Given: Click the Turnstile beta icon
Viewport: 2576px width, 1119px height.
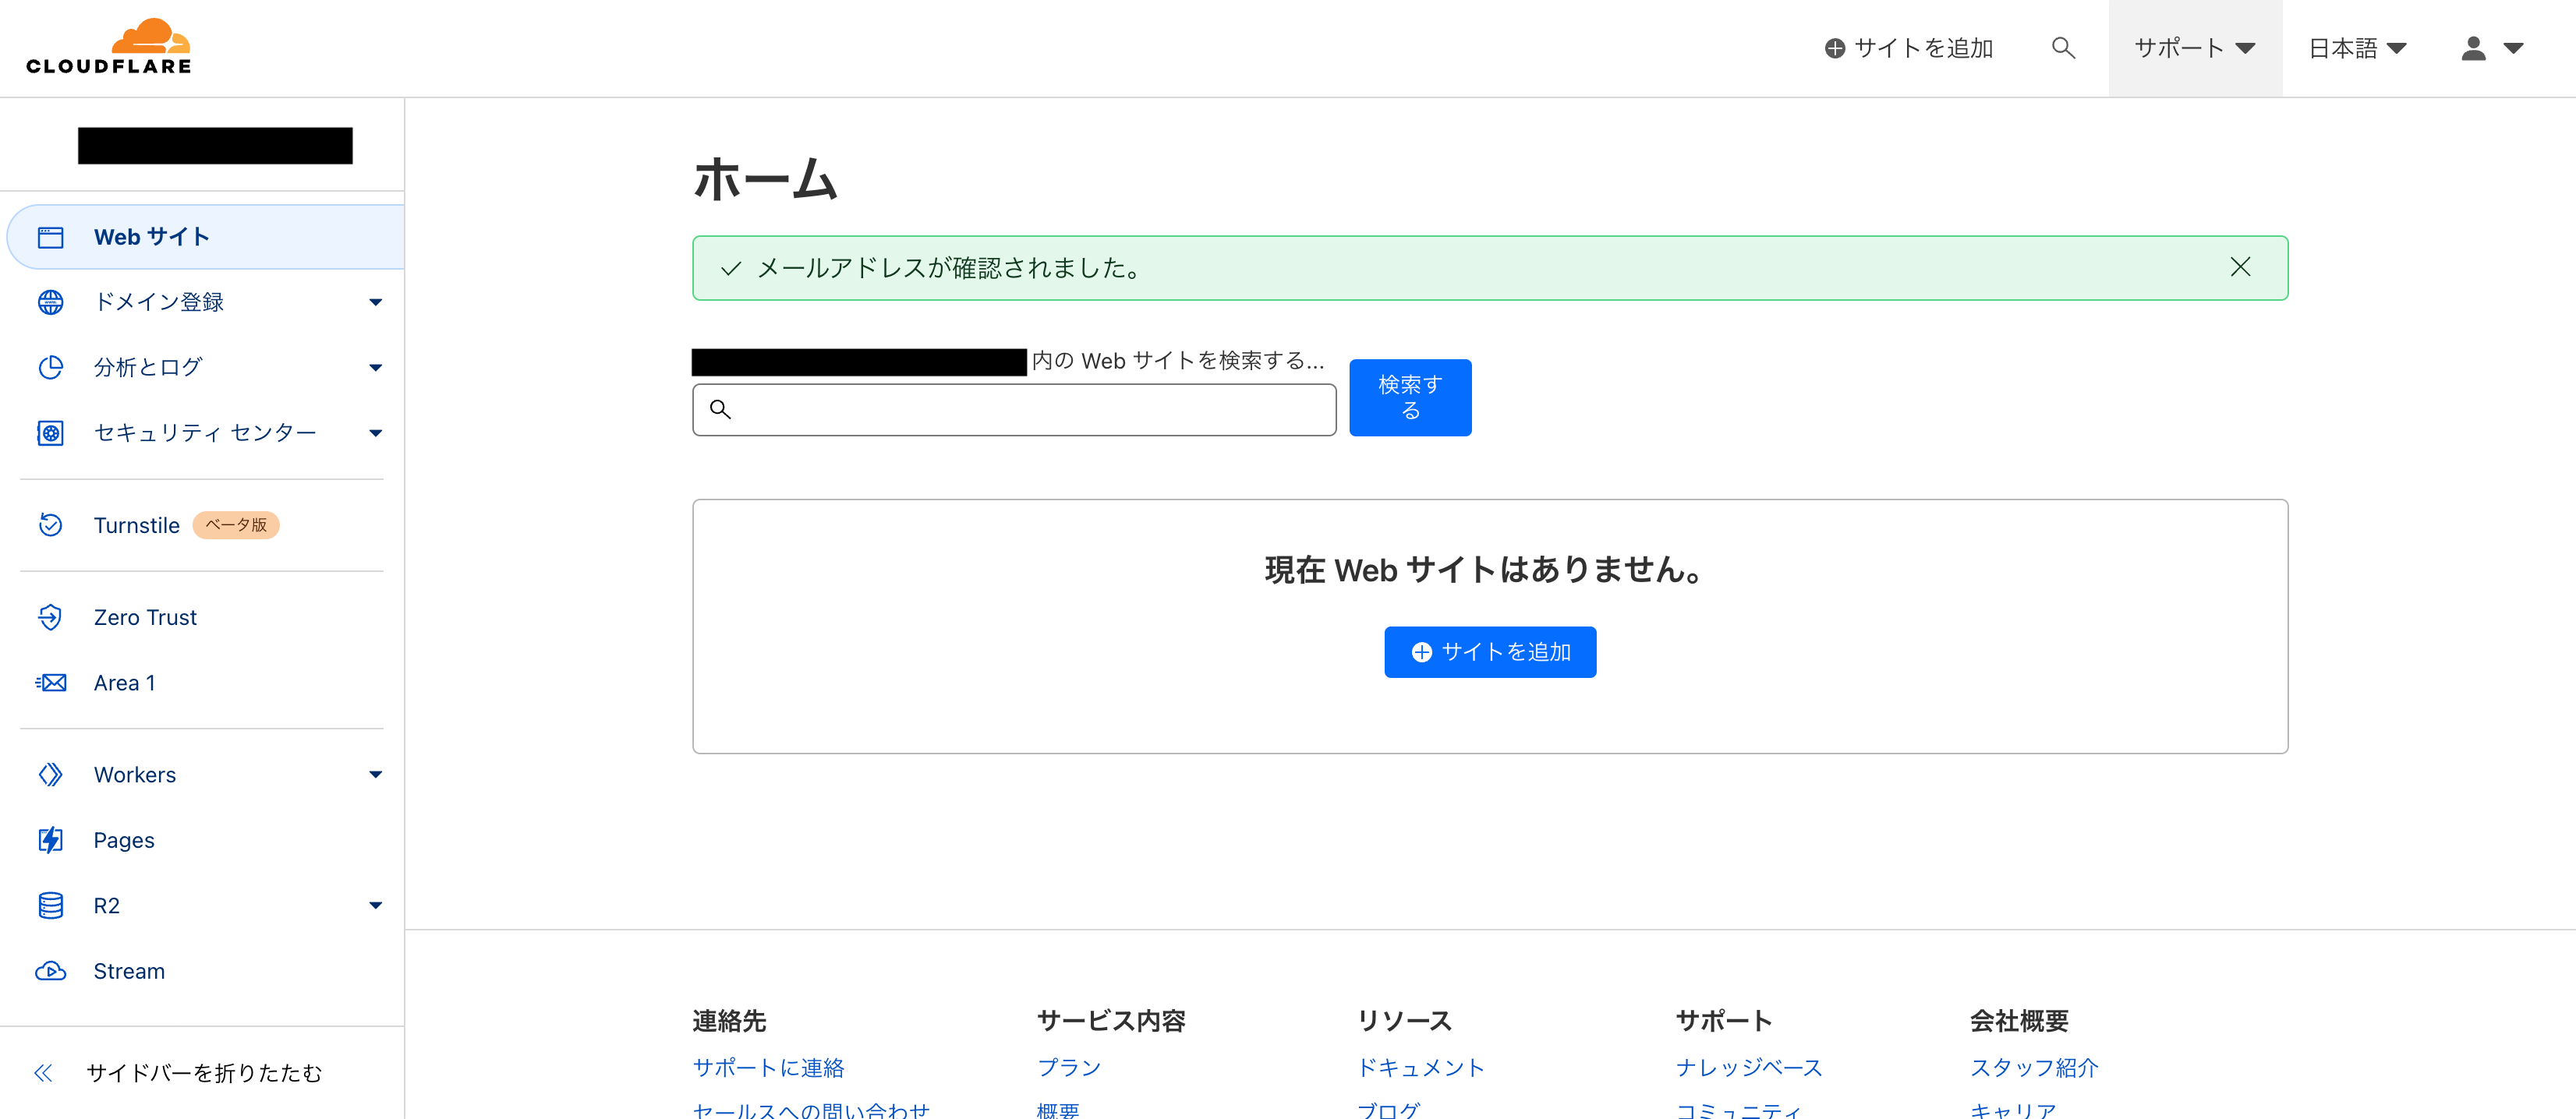Looking at the screenshot, I should (48, 524).
